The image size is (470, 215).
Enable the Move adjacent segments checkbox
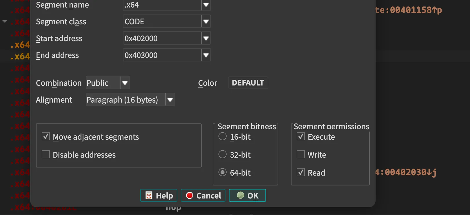click(46, 136)
